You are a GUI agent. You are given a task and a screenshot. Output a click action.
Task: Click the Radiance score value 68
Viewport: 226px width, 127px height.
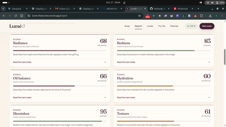pos(103,41)
